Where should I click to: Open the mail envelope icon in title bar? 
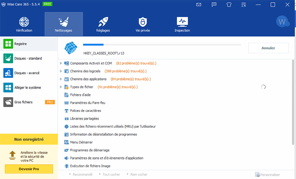click(199, 4)
